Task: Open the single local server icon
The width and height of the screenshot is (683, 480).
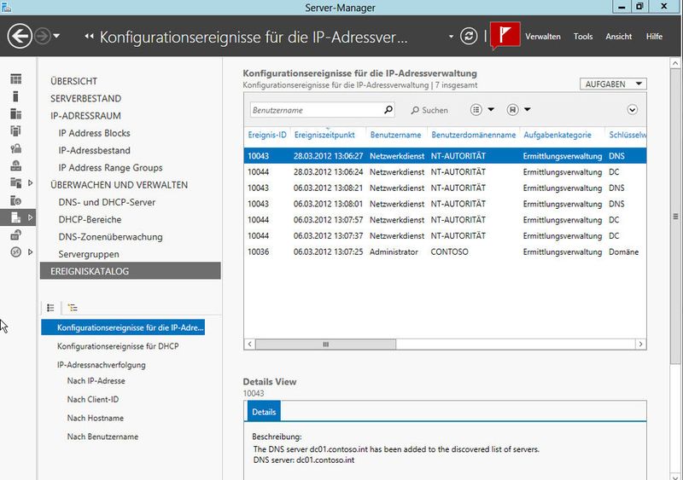Action: pos(15,96)
